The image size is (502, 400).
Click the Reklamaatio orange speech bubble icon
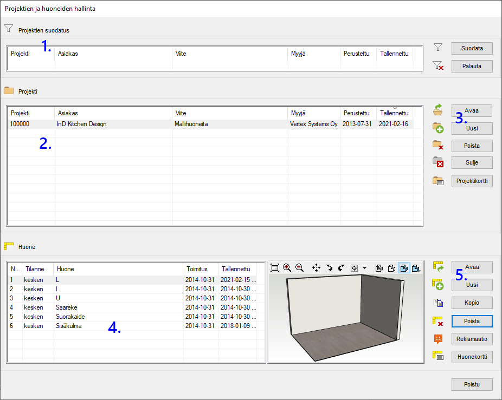pyautogui.click(x=438, y=339)
